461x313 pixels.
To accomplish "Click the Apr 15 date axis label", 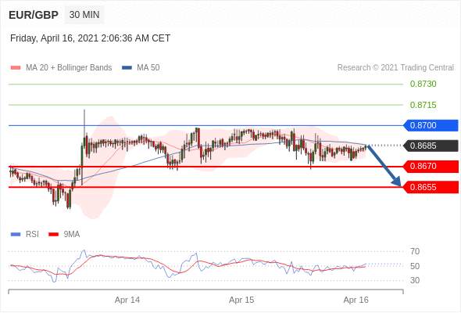I will coord(241,300).
